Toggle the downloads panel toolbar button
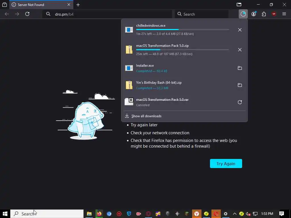The height and width of the screenshot is (218, 291). tap(243, 14)
